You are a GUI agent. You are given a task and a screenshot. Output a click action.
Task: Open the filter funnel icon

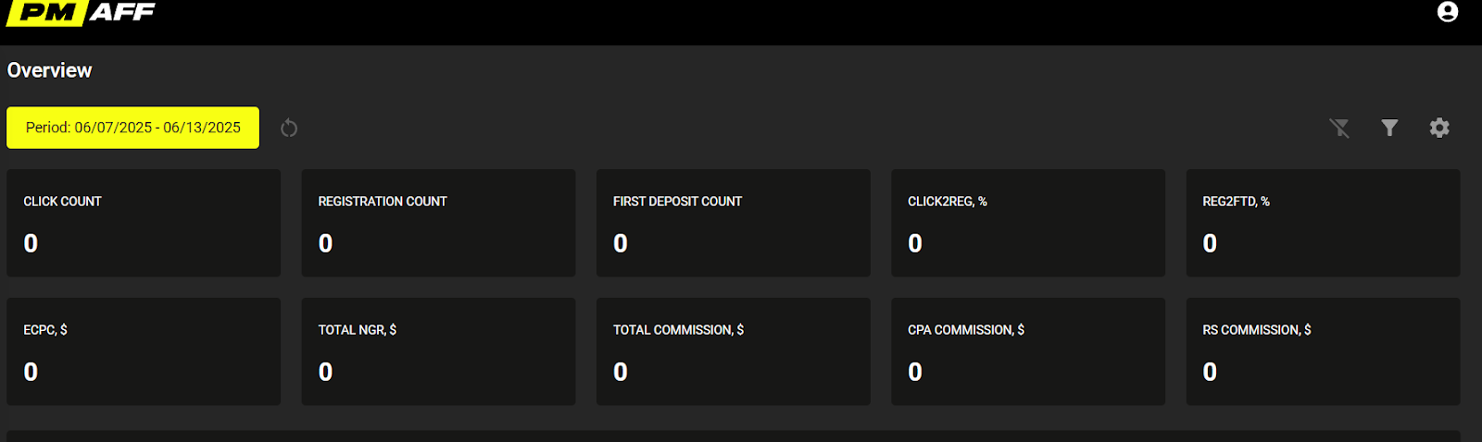point(1389,128)
